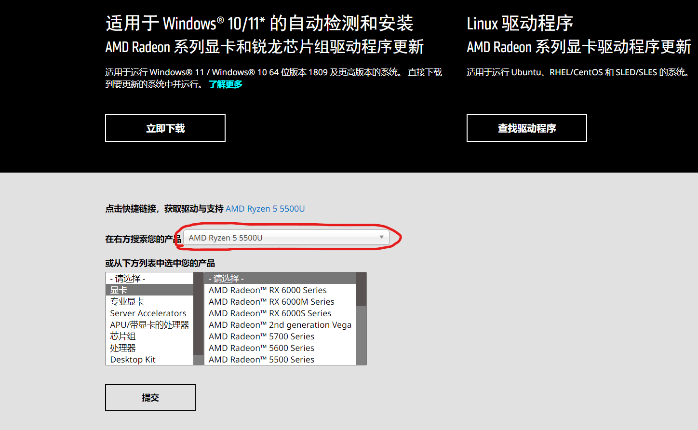The height and width of the screenshot is (430, 698).
Task: Select 专业显卡 in the category list
Action: [x=149, y=301]
